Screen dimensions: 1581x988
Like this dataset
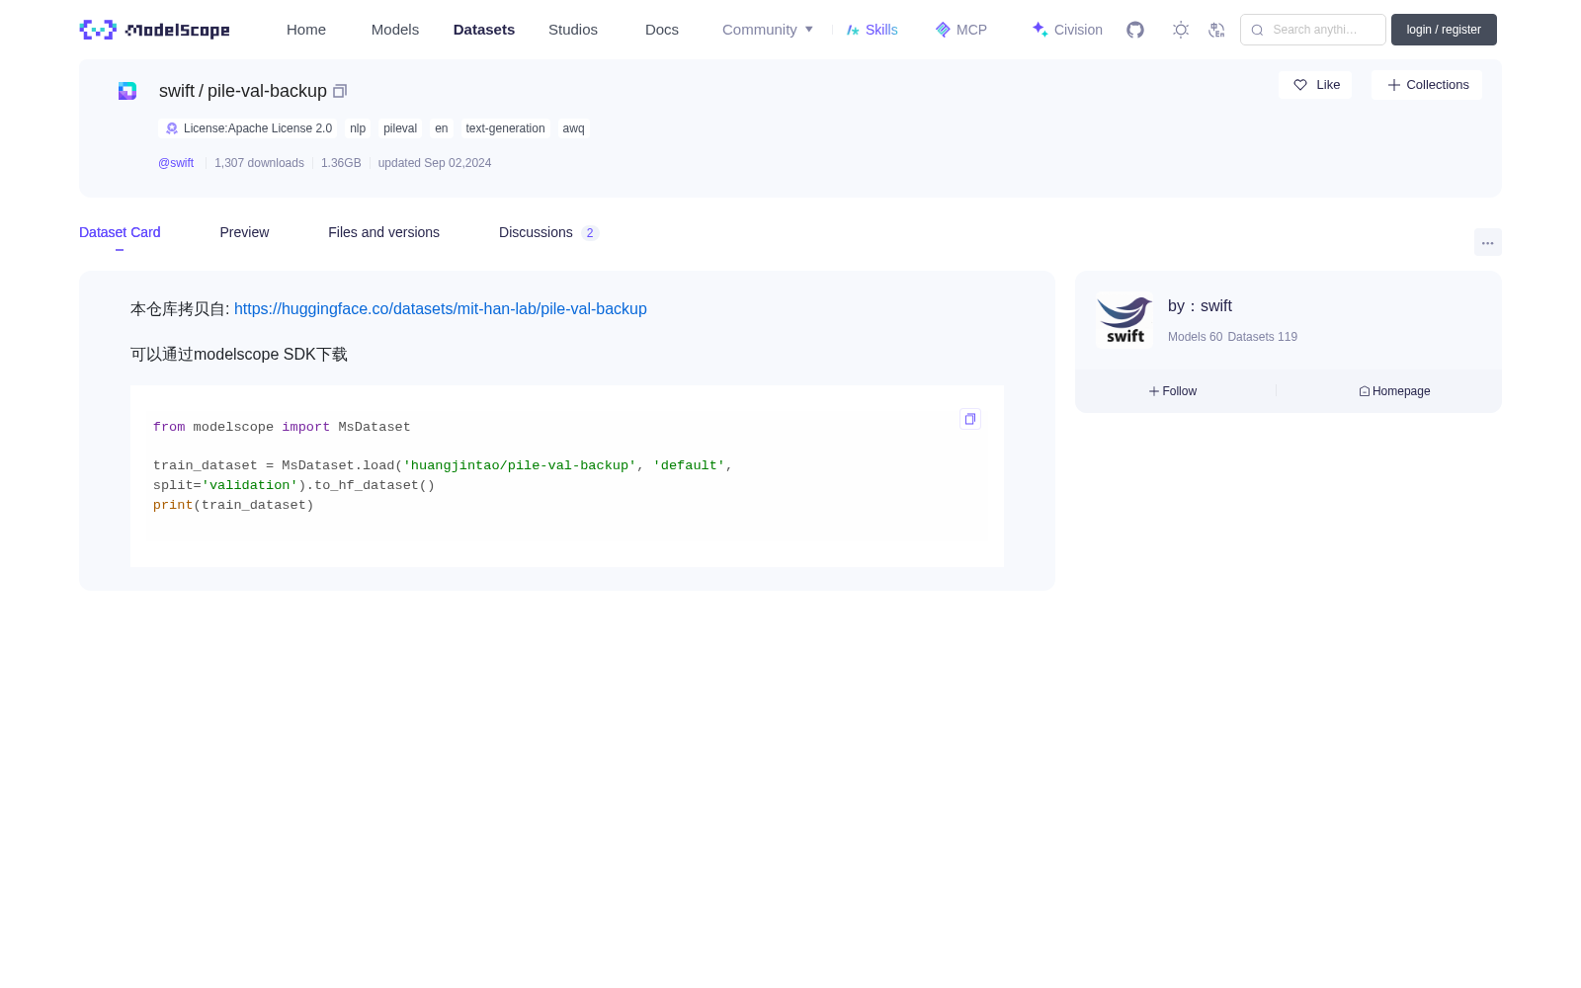click(x=1315, y=85)
